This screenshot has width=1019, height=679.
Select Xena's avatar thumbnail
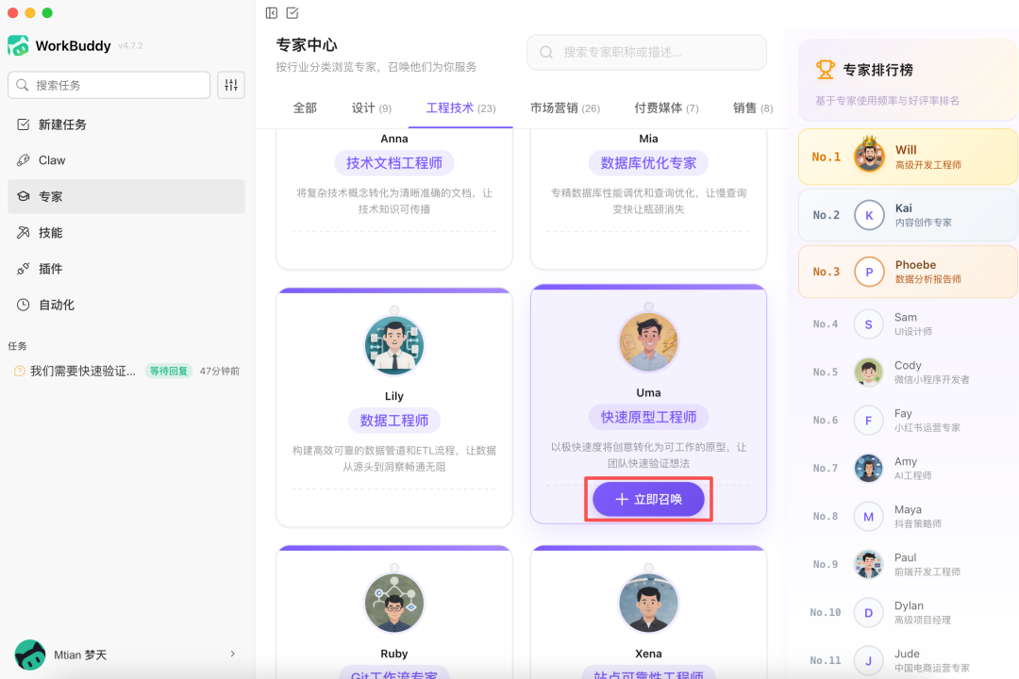(x=648, y=603)
